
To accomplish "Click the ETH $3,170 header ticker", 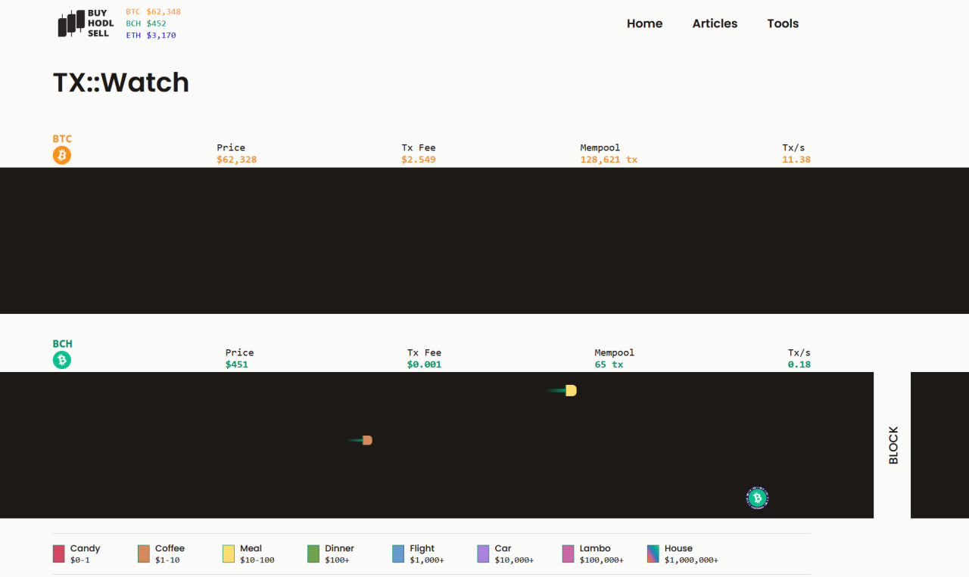I will pos(151,35).
